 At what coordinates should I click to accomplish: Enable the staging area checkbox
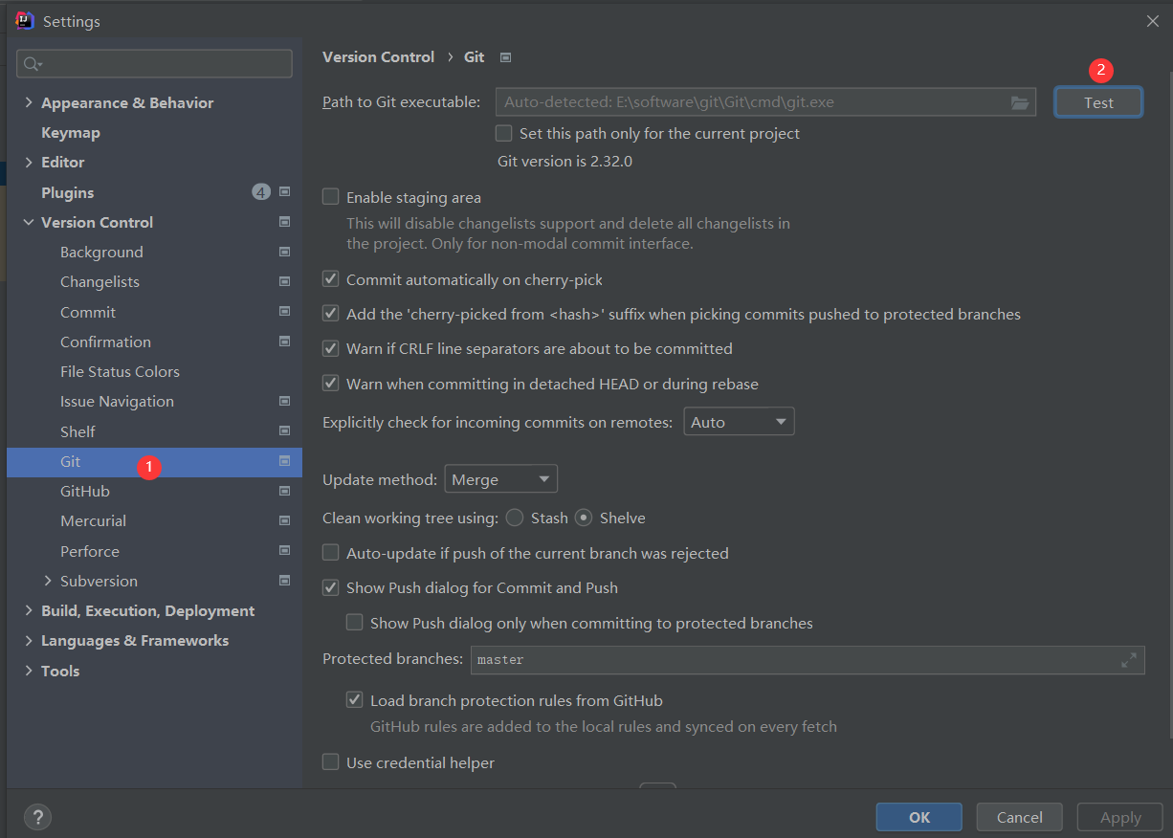point(331,197)
